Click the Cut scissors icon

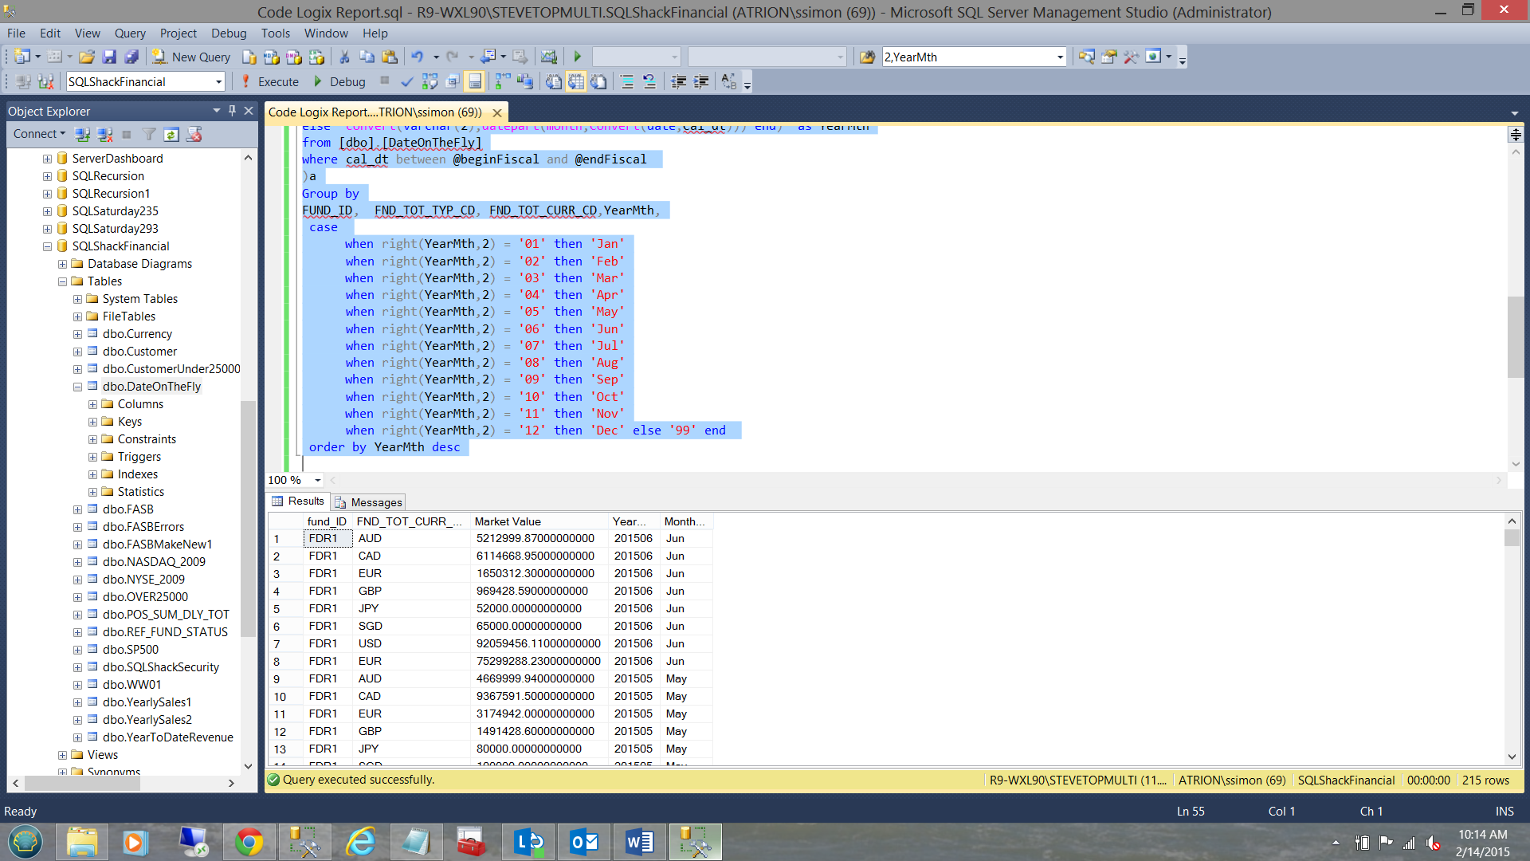344,57
